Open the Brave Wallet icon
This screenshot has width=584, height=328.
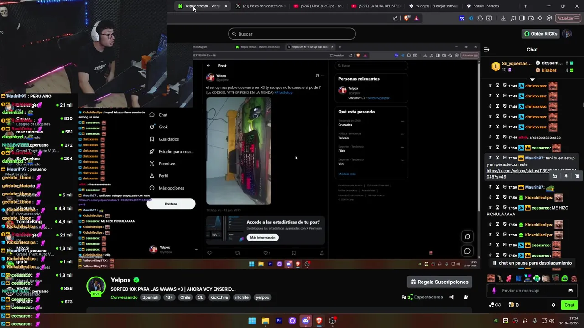click(531, 18)
